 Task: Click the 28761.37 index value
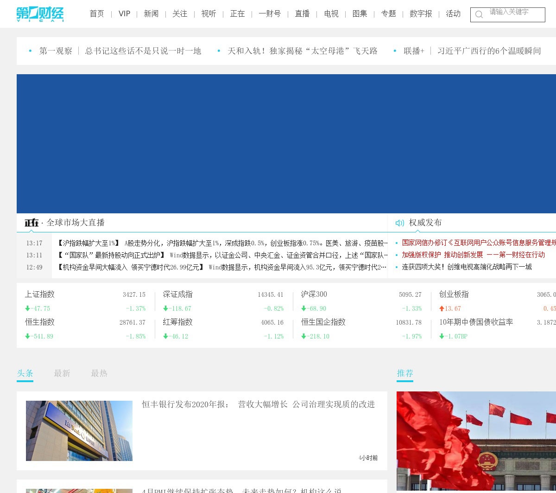click(133, 322)
